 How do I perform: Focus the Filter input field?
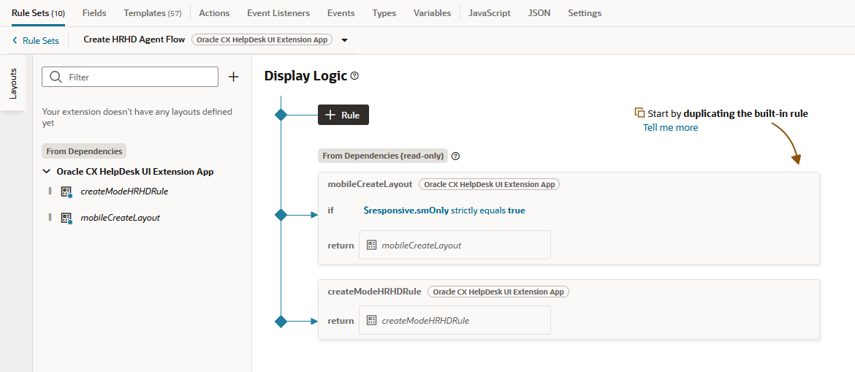click(130, 77)
